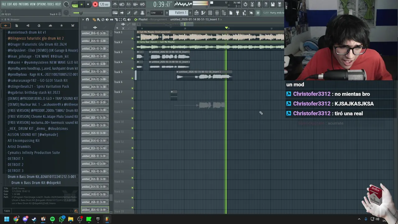
Task: Select the playlist paint brush tool
Action: click(99, 20)
